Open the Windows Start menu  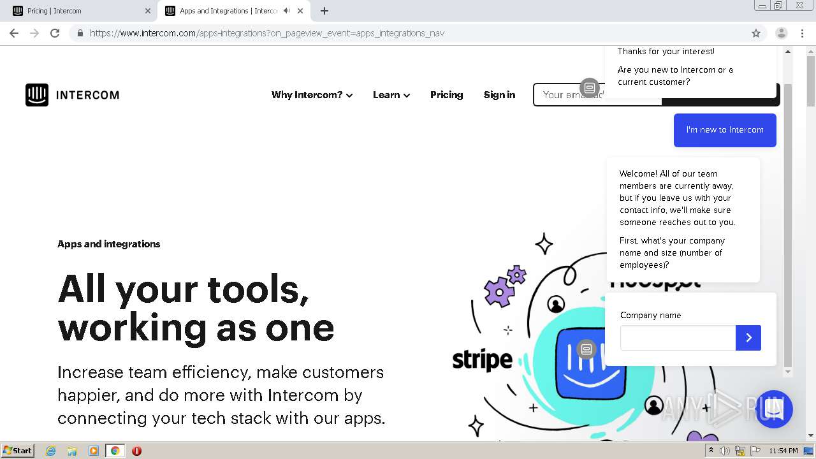pyautogui.click(x=17, y=451)
